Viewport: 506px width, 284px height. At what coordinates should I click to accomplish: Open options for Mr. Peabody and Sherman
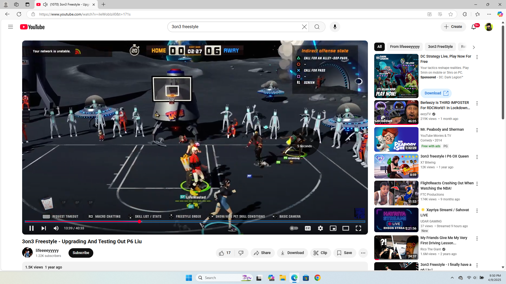pos(477,130)
